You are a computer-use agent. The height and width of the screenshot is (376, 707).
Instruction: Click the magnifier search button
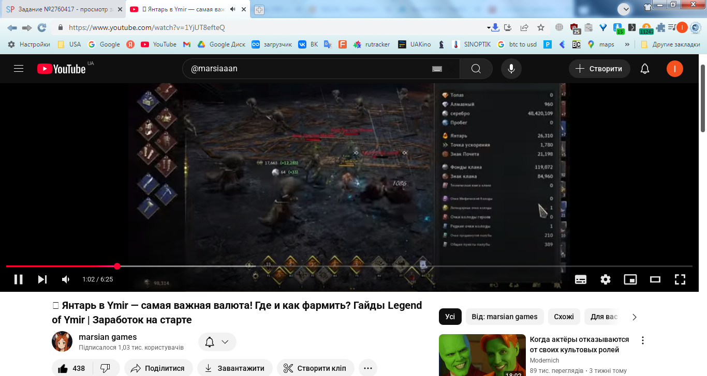[476, 69]
